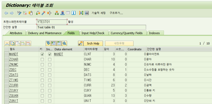This screenshot has width=212, height=104.
Task: Open the Input Help/Check tab
Action: point(93,33)
